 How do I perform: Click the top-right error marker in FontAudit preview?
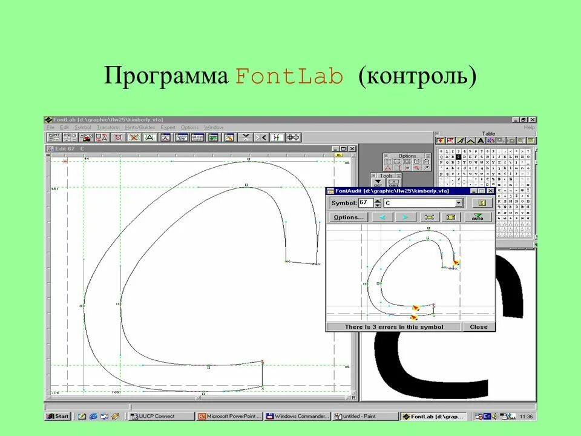(x=456, y=262)
